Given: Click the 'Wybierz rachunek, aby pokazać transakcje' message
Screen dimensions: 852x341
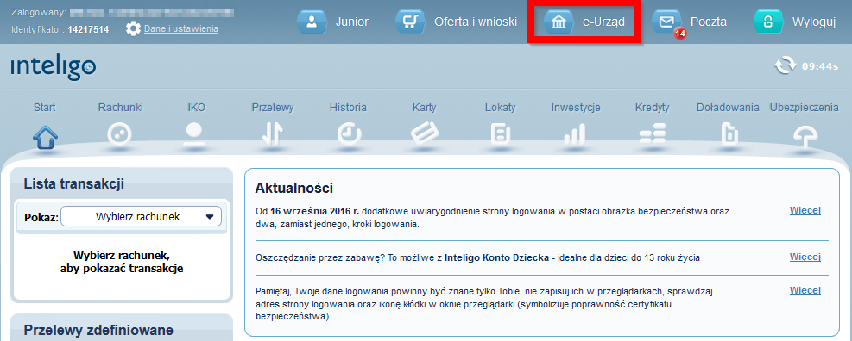Looking at the screenshot, I should [122, 261].
